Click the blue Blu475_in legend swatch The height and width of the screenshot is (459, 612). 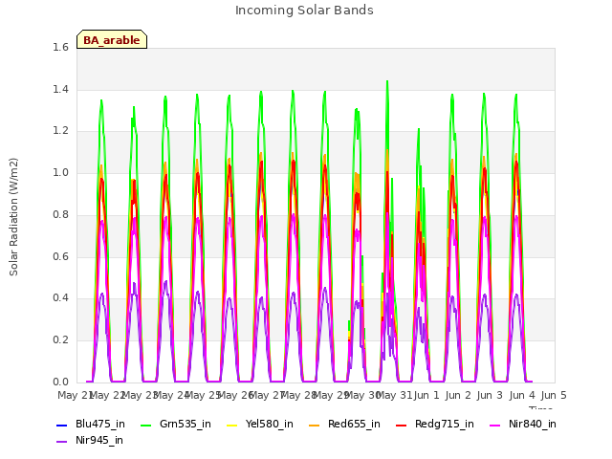62,425
